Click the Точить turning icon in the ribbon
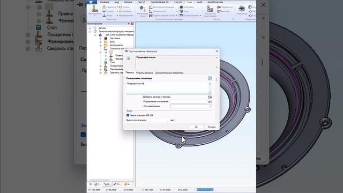Viewport: 343px width, 193px height. pyautogui.click(x=104, y=11)
